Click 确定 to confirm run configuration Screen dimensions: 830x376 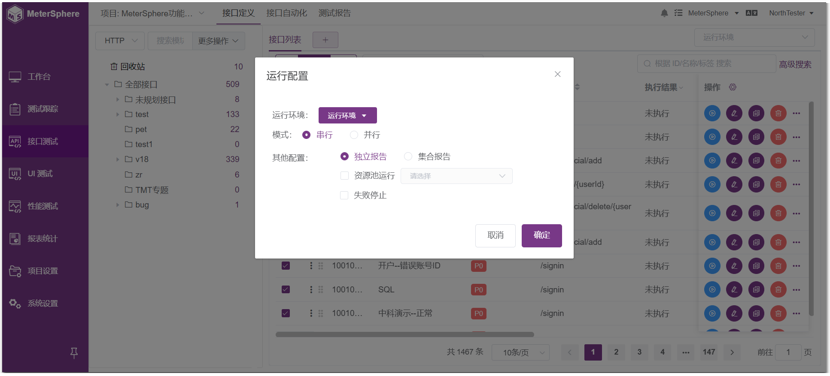click(541, 235)
